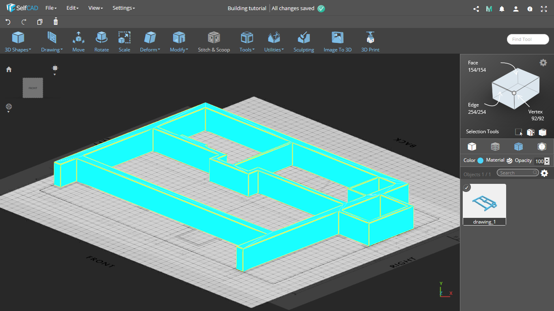Open the info icon
Viewport: 554px width, 311px height.
coord(530,9)
